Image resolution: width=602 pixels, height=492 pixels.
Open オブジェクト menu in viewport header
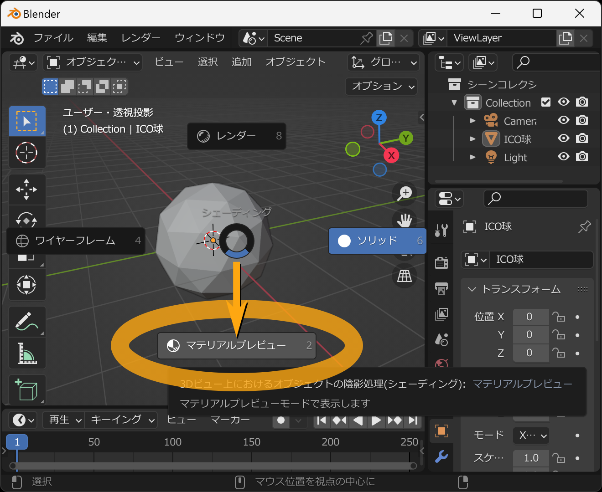296,62
